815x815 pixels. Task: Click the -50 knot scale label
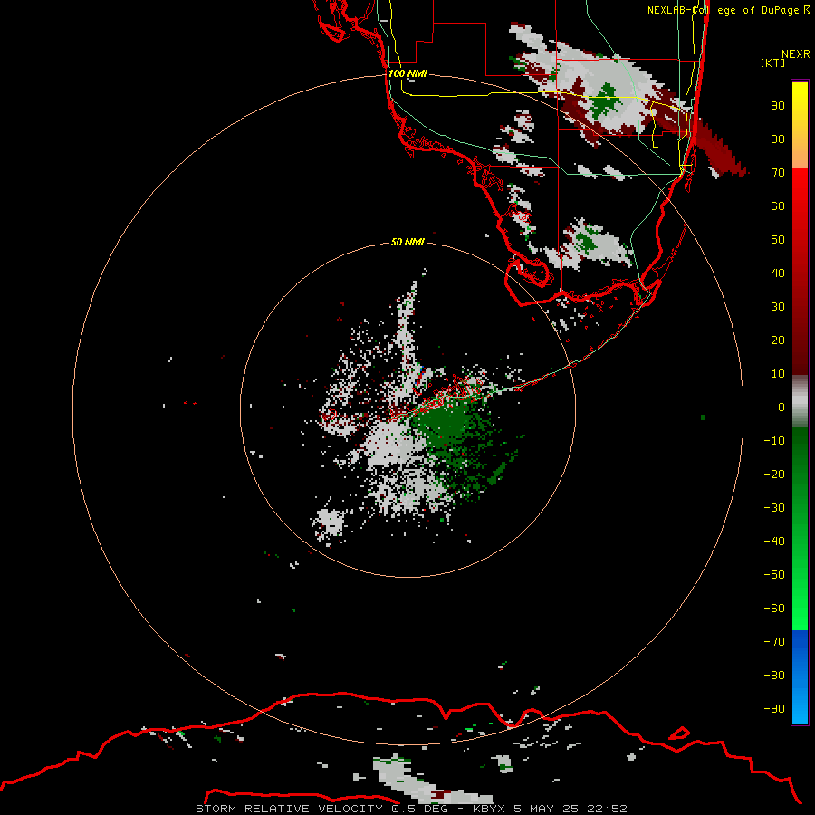coord(774,574)
